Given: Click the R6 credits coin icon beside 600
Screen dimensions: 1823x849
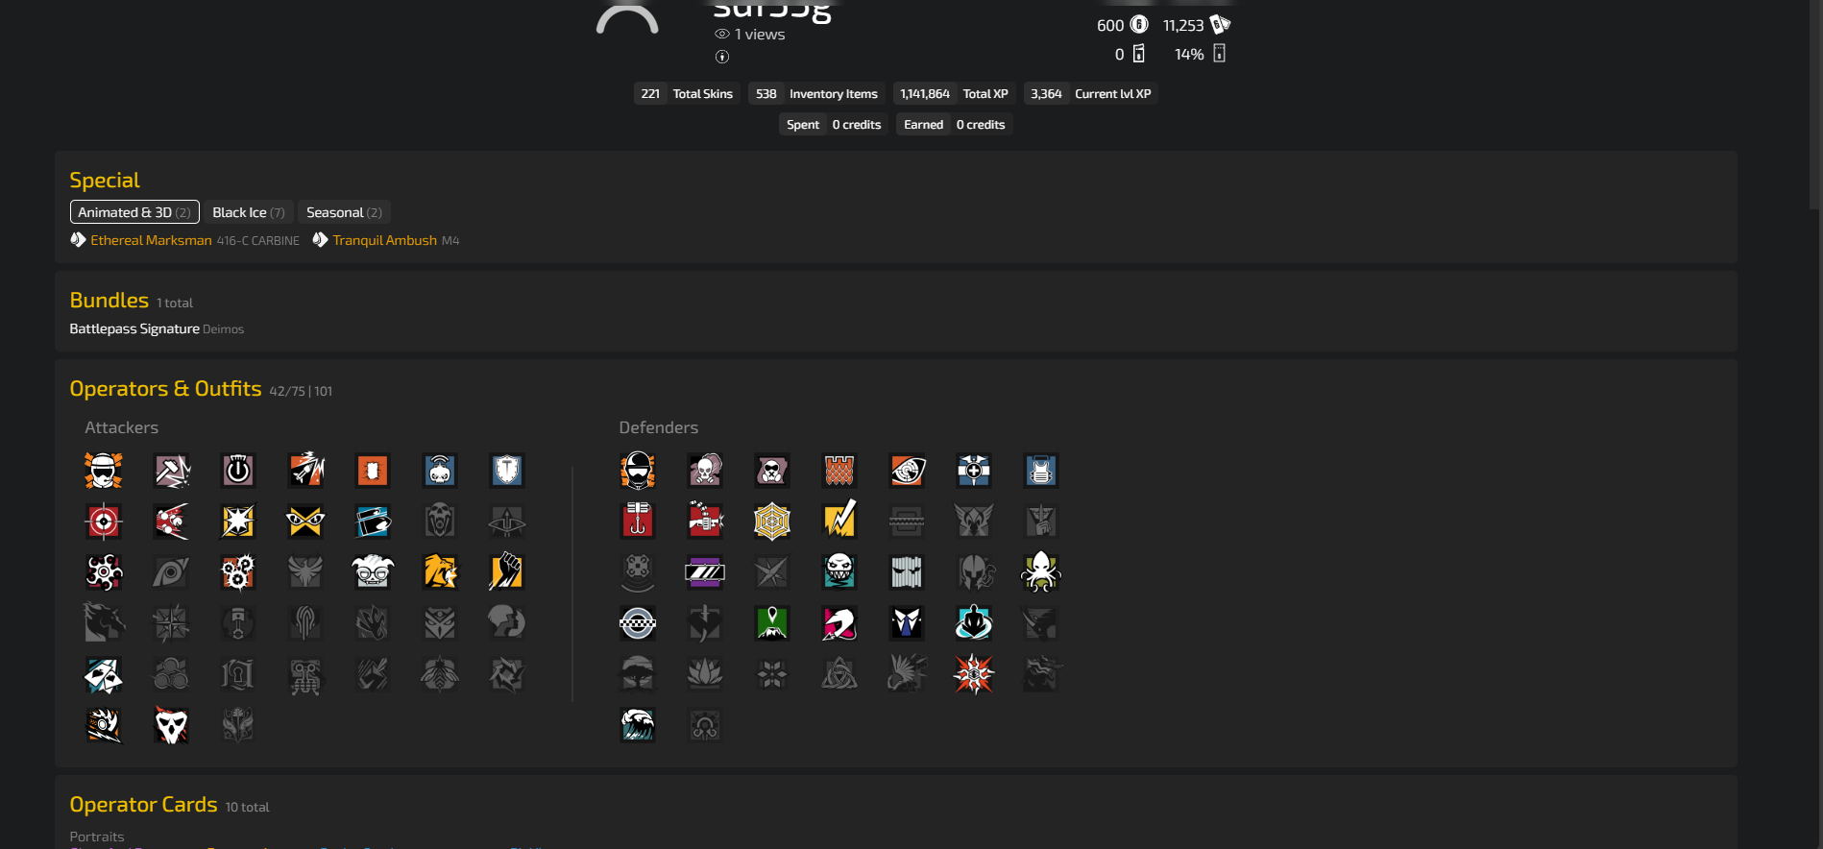Looking at the screenshot, I should coord(1139,25).
